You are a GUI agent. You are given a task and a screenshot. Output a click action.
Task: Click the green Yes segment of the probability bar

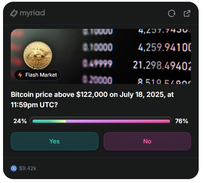[x=49, y=121]
